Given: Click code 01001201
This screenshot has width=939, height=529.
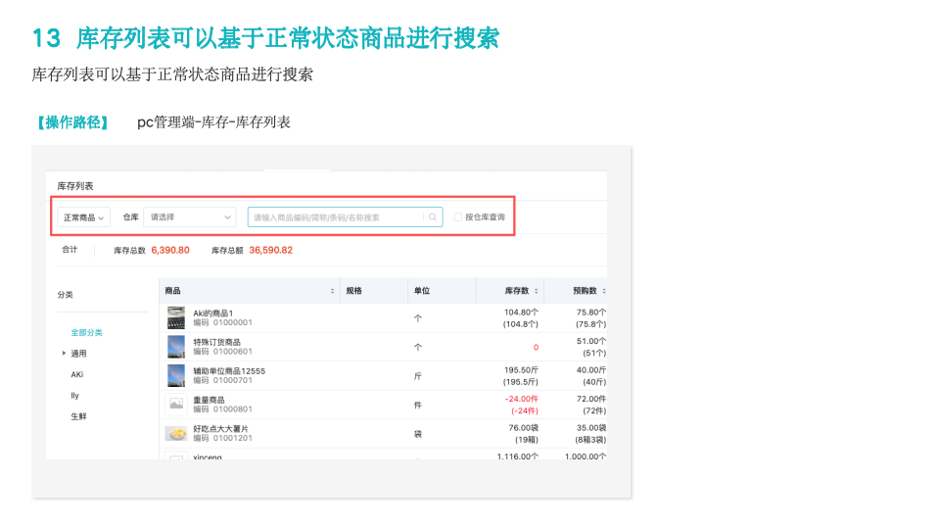Looking at the screenshot, I should (x=233, y=438).
